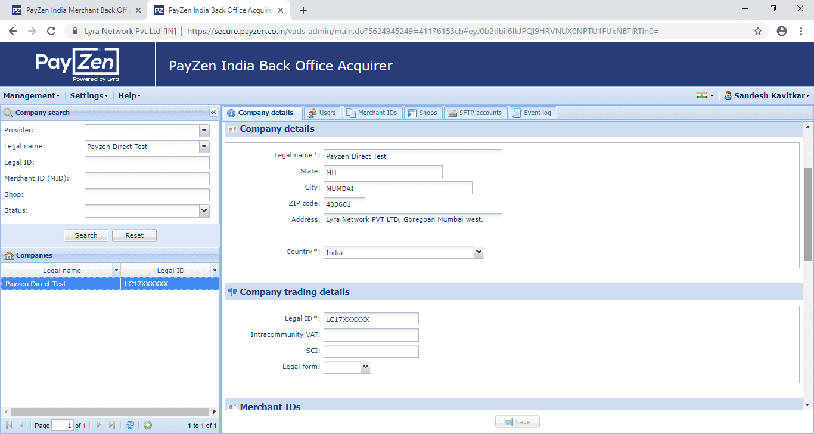Open the Legal ID column header menu arrow
The image size is (814, 434).
[215, 271]
